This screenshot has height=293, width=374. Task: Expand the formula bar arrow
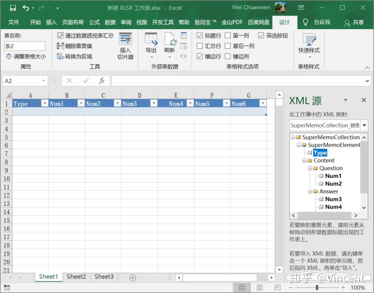(367, 81)
